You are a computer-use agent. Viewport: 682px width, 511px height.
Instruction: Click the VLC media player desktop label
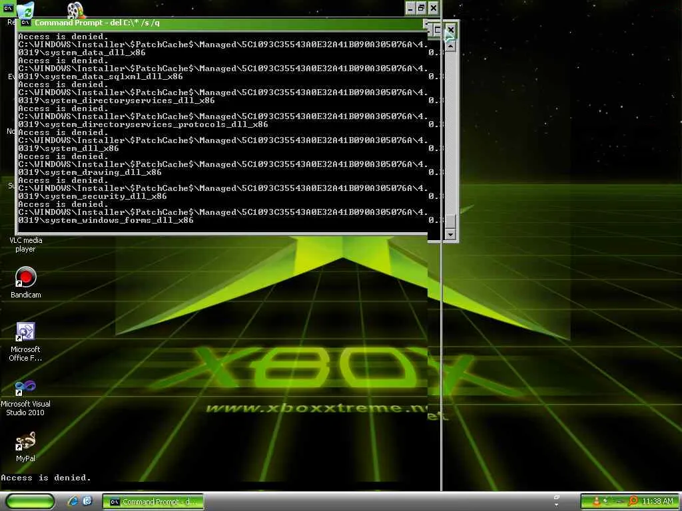click(26, 245)
